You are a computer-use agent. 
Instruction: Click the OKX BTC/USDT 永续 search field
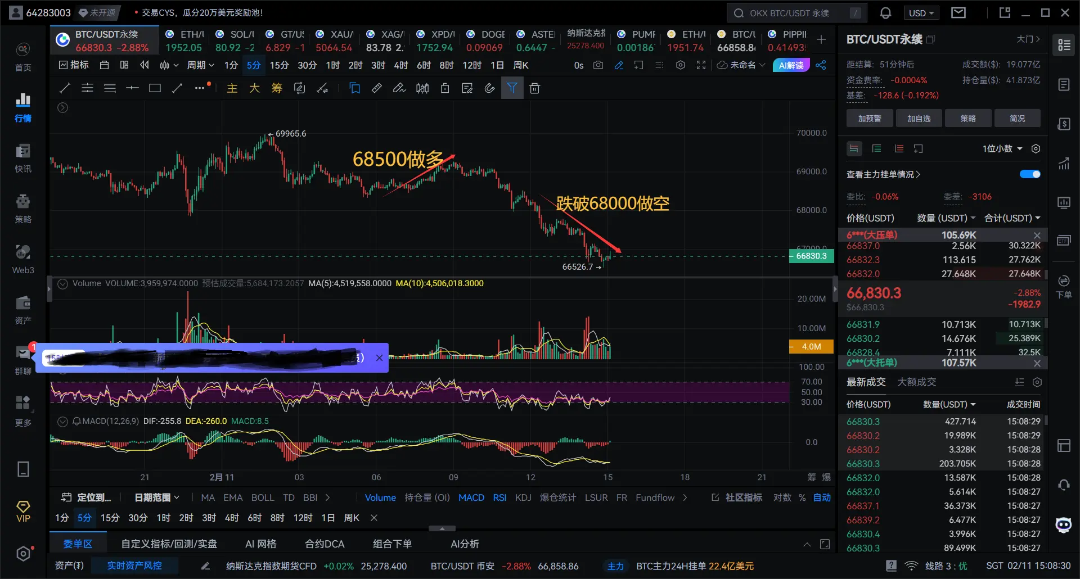click(796, 13)
